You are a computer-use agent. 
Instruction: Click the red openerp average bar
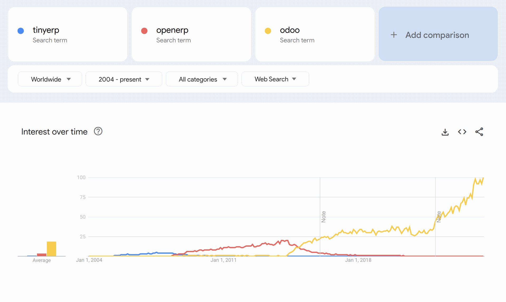pos(42,255)
